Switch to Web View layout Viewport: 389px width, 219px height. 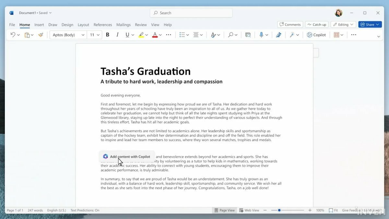pyautogui.click(x=249, y=210)
